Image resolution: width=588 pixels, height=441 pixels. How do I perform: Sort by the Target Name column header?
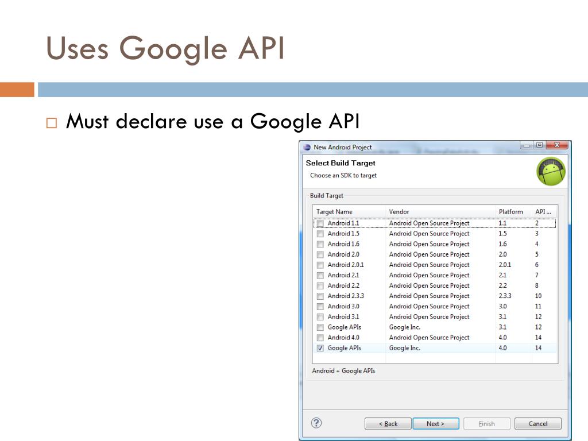[349, 211]
